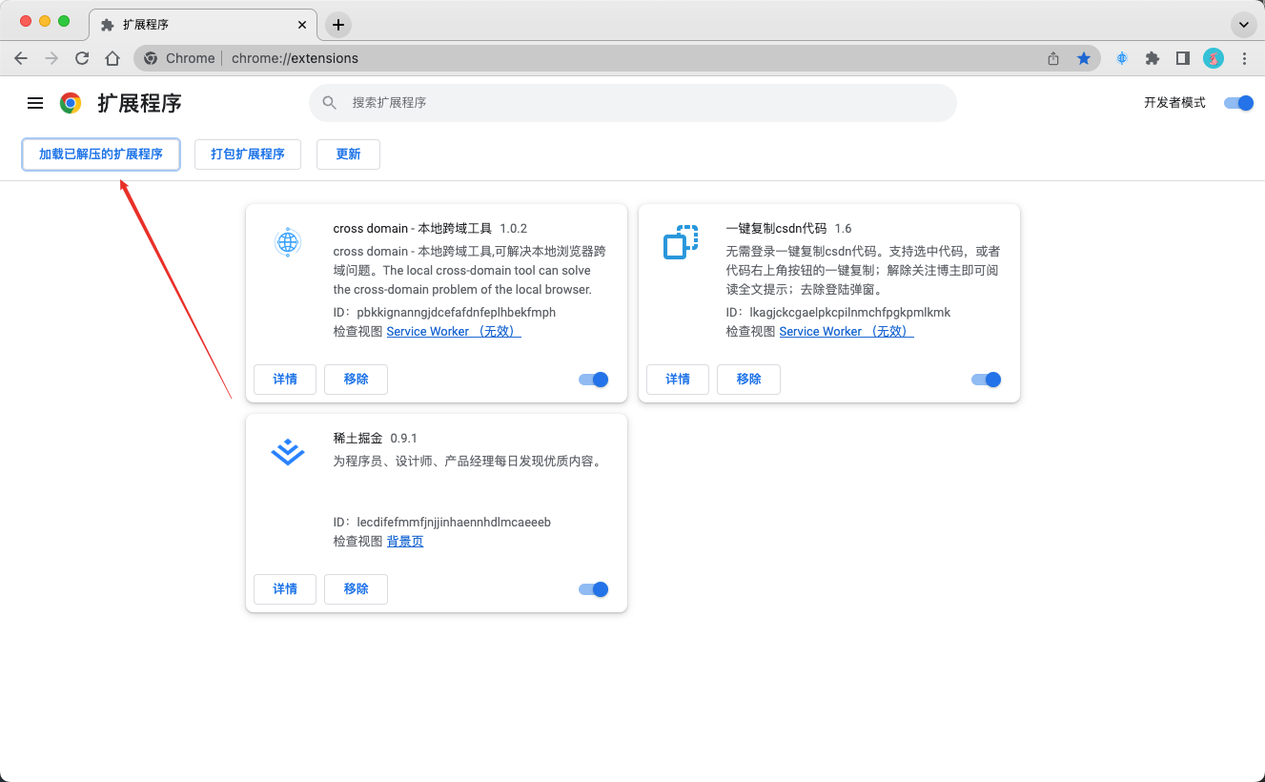Viewport: 1265px width, 782px height.
Task: Click the Chrome three-dot menu
Action: [x=1245, y=58]
